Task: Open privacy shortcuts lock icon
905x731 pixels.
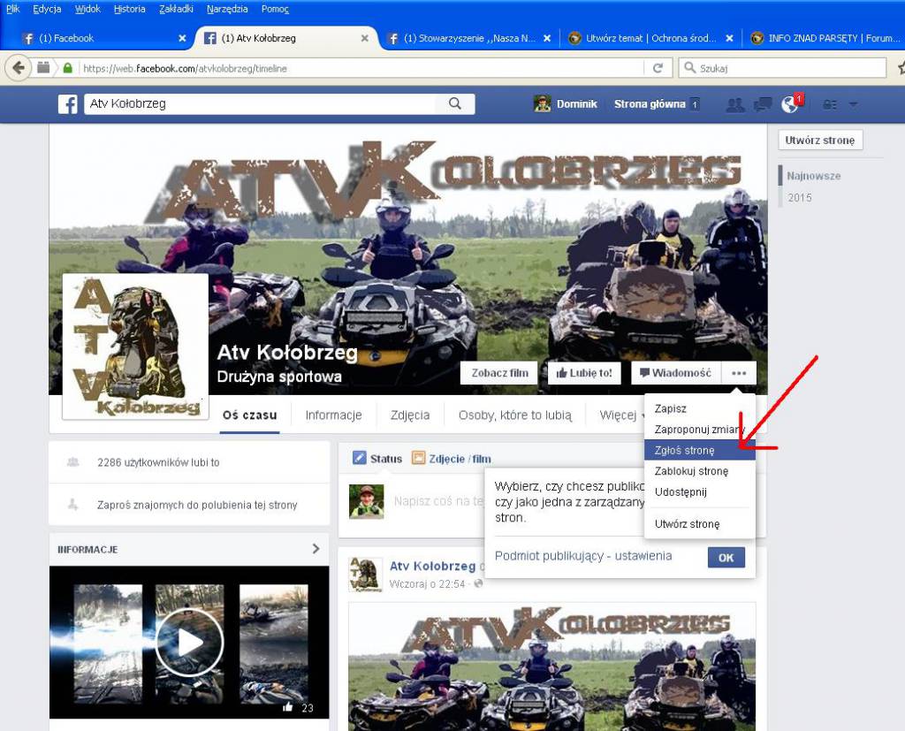Action: pyautogui.click(x=829, y=104)
